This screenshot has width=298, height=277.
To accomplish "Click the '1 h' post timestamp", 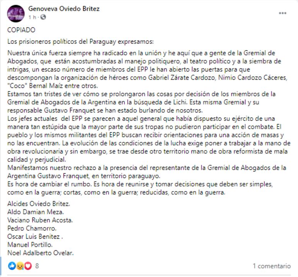I will (x=32, y=17).
